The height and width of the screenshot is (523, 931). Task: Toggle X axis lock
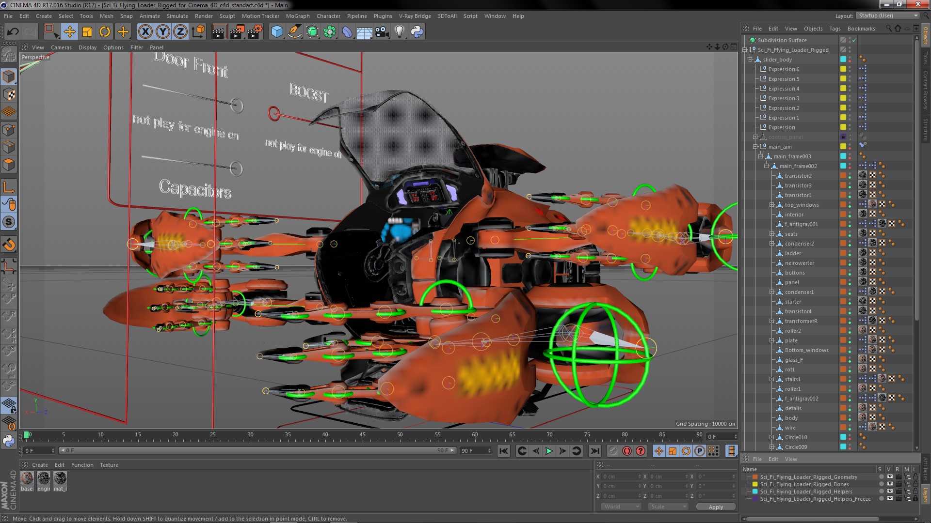pos(145,32)
